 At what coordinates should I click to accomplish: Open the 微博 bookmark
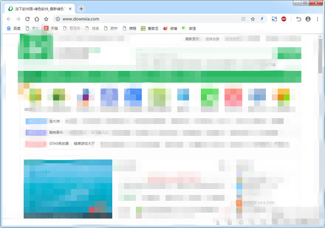click(170, 28)
